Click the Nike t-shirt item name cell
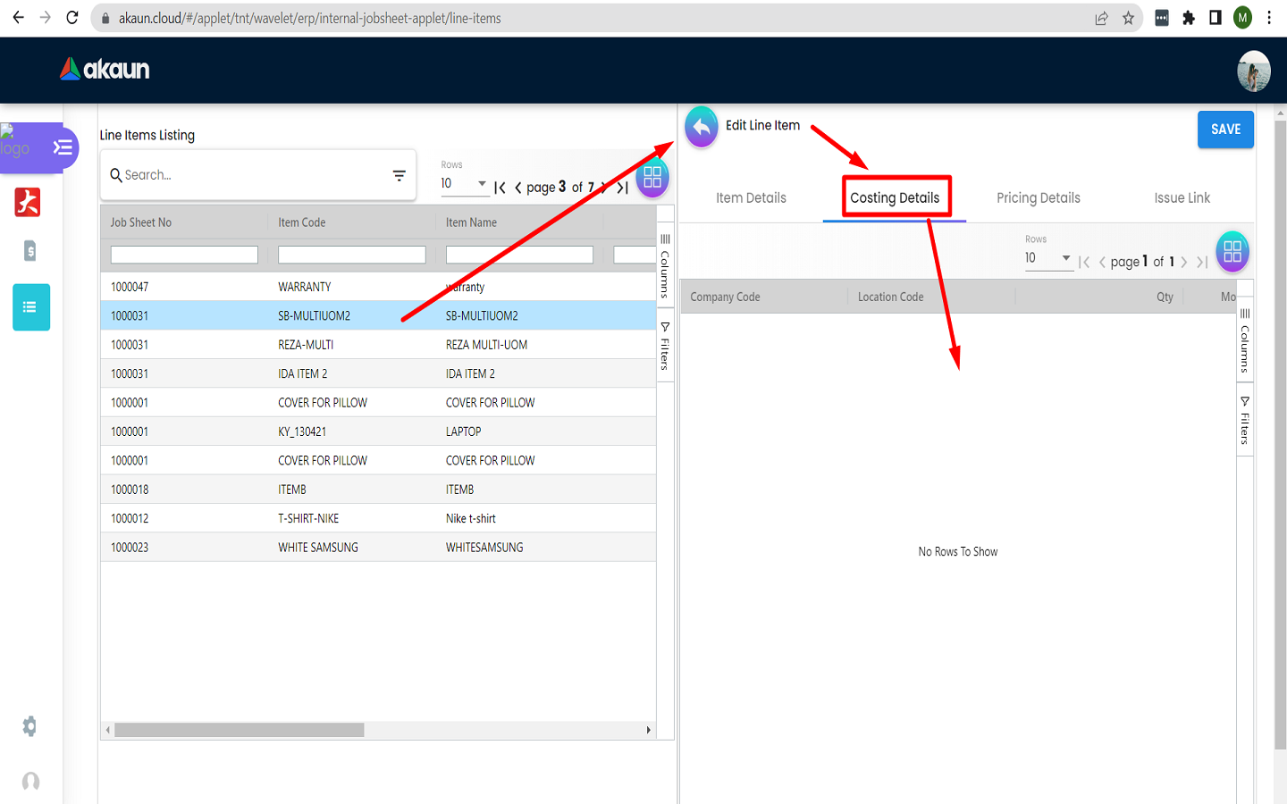 coord(470,518)
